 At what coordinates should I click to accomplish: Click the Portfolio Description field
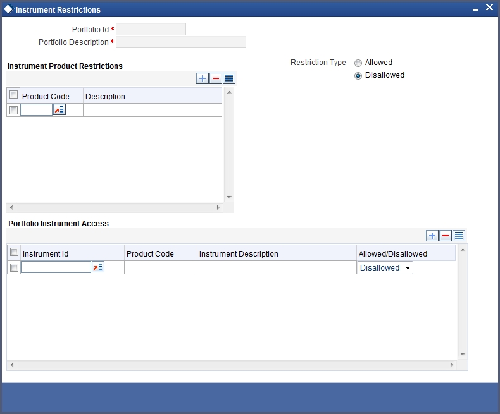click(181, 42)
